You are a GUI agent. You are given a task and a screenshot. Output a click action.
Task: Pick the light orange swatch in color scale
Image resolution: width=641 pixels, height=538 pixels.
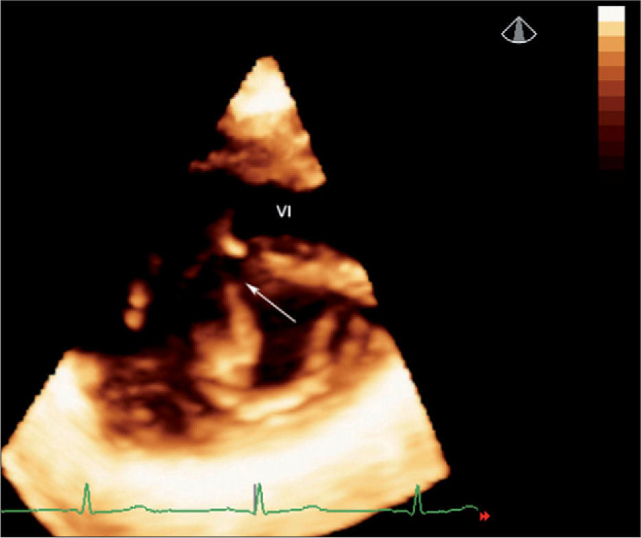pyautogui.click(x=611, y=43)
